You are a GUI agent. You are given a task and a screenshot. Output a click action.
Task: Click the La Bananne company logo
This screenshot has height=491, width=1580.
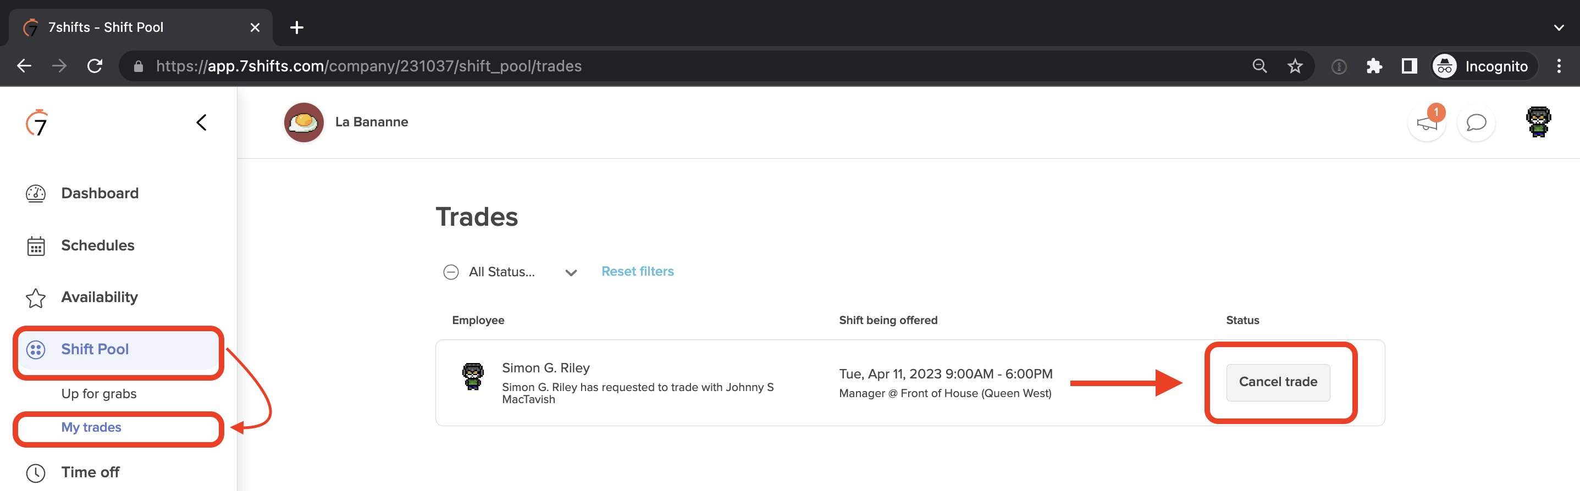303,122
